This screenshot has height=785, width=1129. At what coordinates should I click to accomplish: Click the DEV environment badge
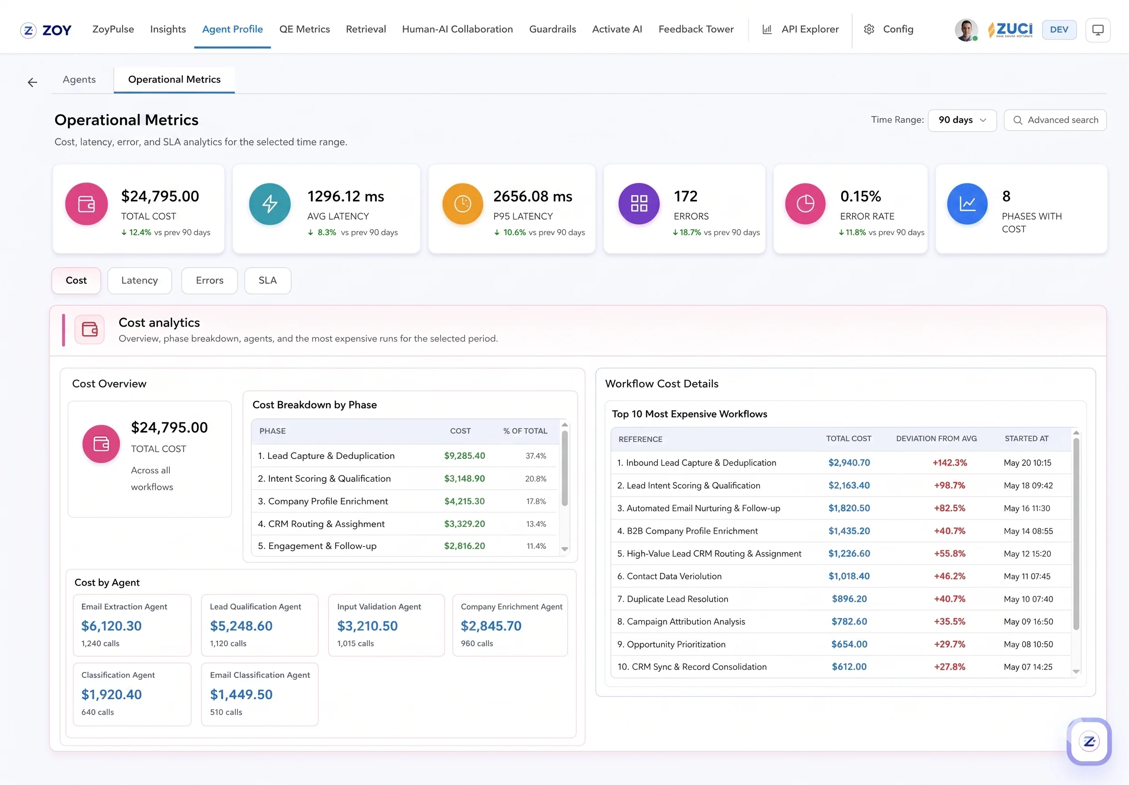point(1059,30)
